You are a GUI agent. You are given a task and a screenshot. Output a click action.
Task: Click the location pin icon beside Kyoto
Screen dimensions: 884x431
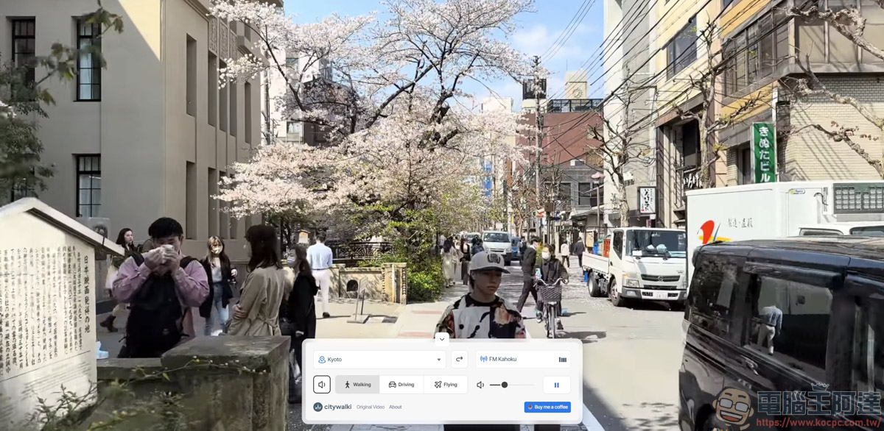tap(322, 360)
